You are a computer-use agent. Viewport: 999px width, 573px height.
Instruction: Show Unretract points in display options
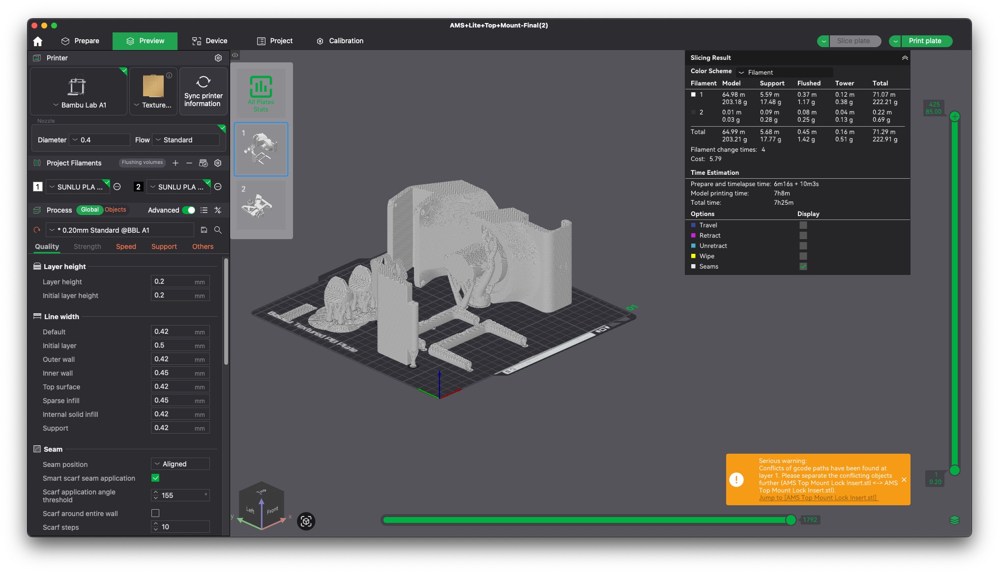click(x=803, y=246)
